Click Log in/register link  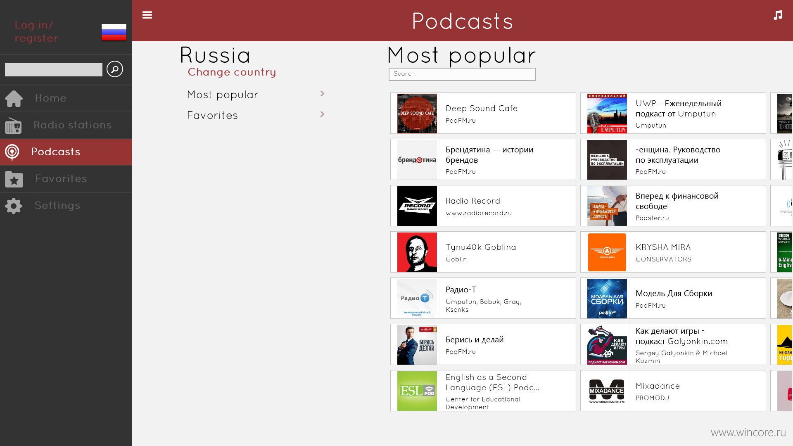[x=36, y=31]
